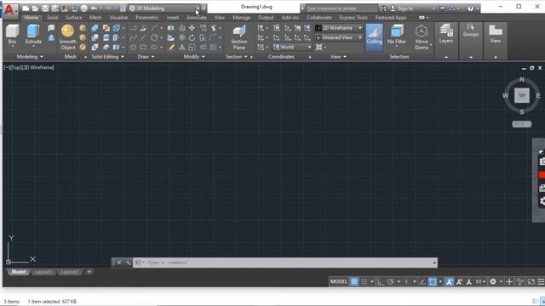
Task: Select the Polygon draw tool
Action: [133, 47]
